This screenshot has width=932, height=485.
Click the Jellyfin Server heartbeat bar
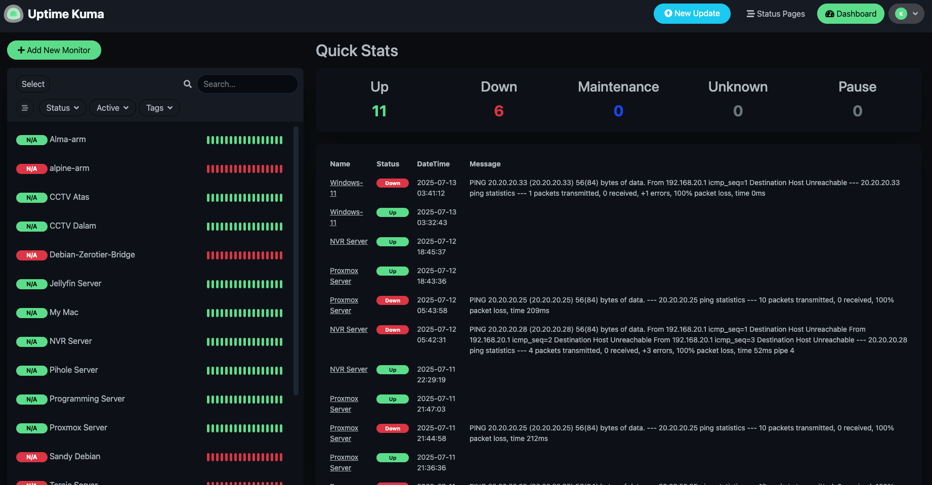click(x=245, y=284)
